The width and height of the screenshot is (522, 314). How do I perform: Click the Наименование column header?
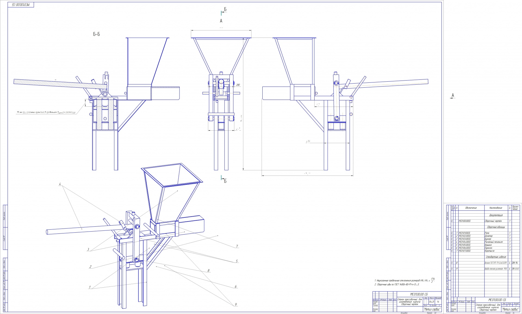pos(495,208)
